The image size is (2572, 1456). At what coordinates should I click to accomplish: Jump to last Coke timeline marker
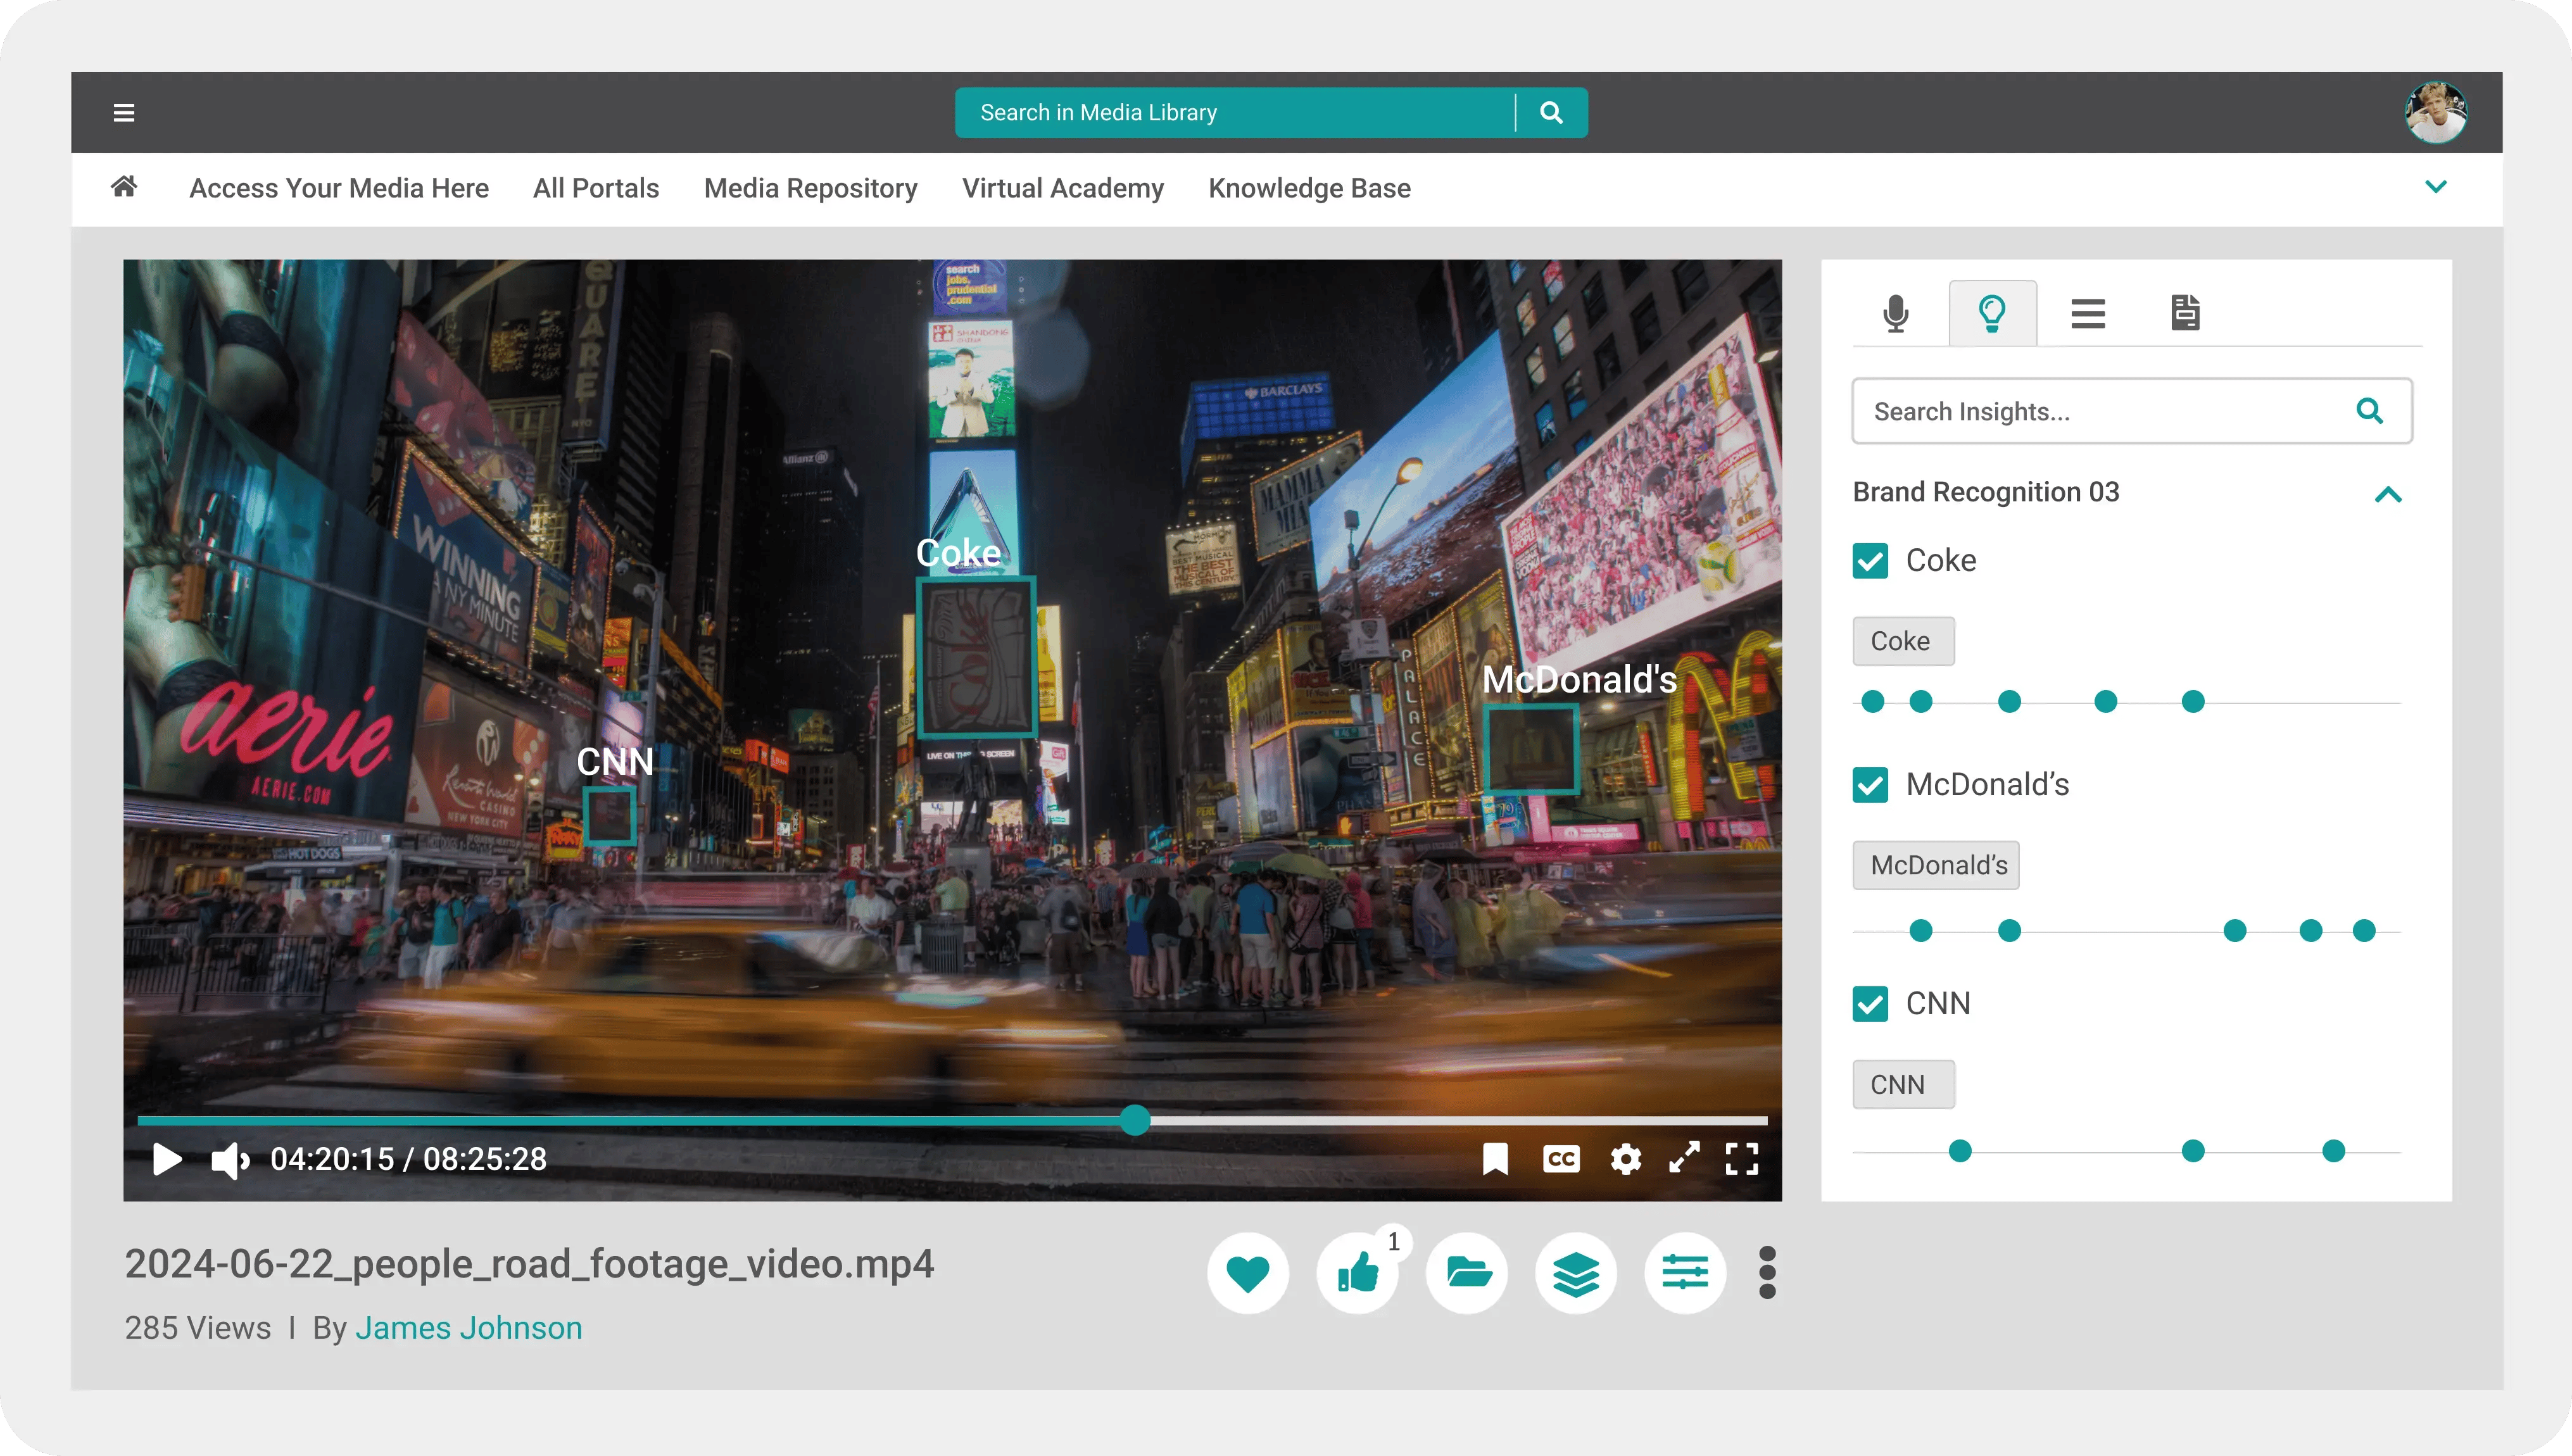click(2193, 702)
